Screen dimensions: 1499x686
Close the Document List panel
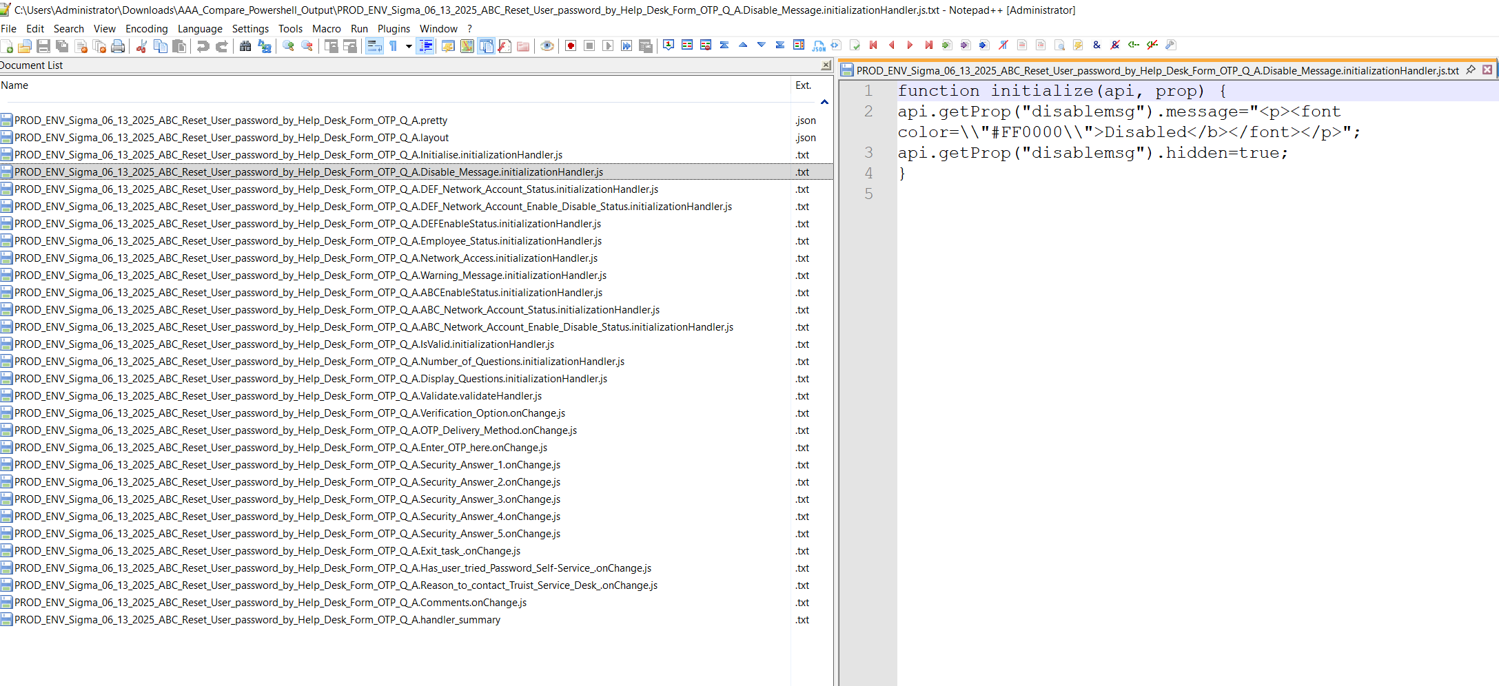click(826, 65)
